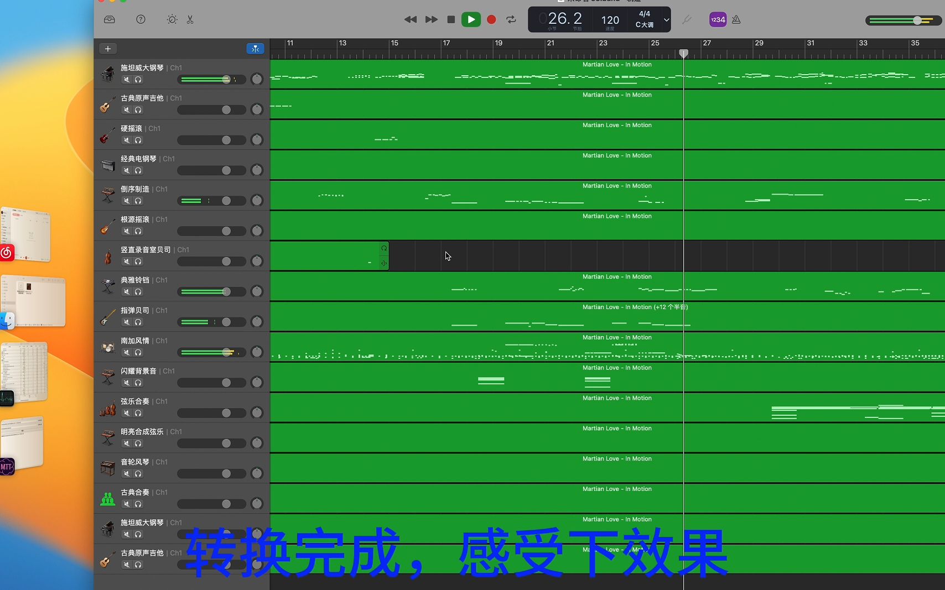The width and height of the screenshot is (945, 590).
Task: Open Smart Controls panel icon
Action: [x=172, y=19]
